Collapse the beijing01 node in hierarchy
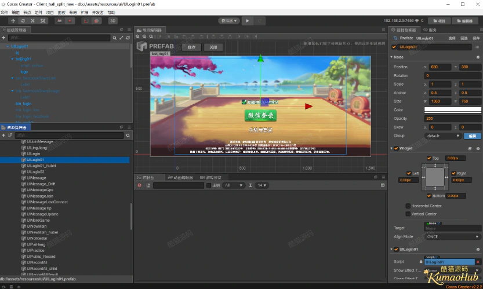 [12, 59]
